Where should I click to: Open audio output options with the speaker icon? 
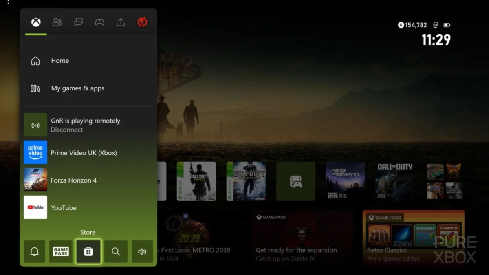(x=142, y=251)
